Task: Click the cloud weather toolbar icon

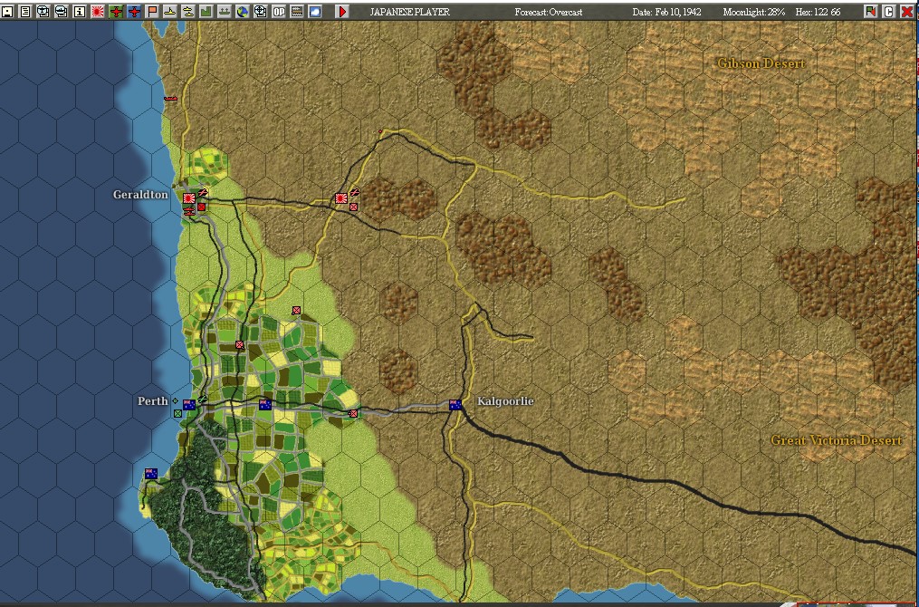Action: (x=315, y=11)
